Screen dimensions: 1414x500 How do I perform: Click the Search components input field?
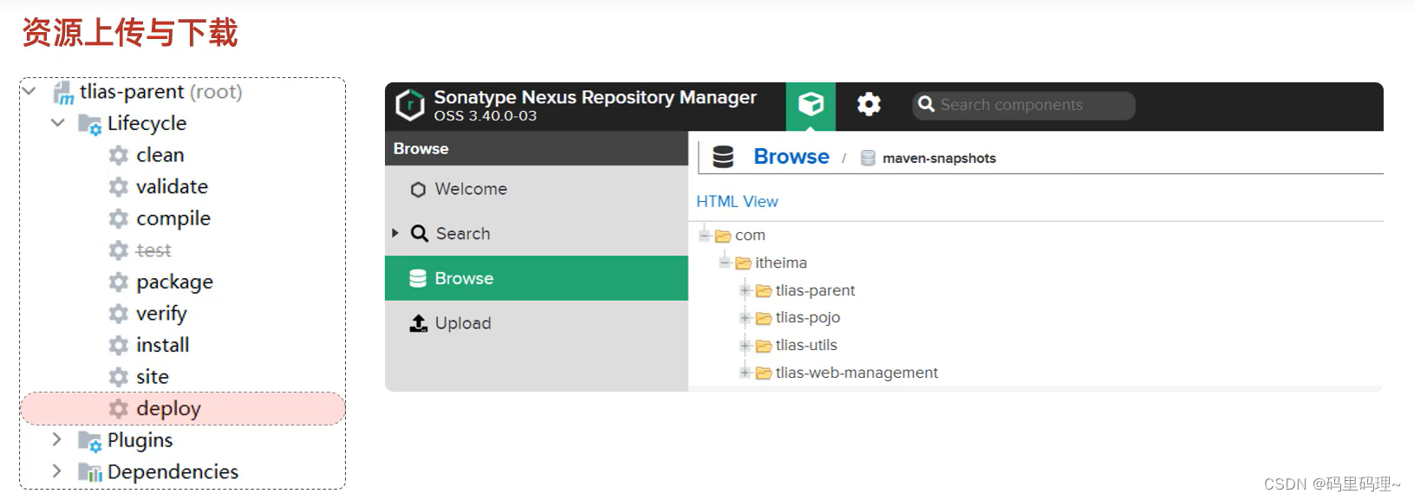coord(1024,105)
